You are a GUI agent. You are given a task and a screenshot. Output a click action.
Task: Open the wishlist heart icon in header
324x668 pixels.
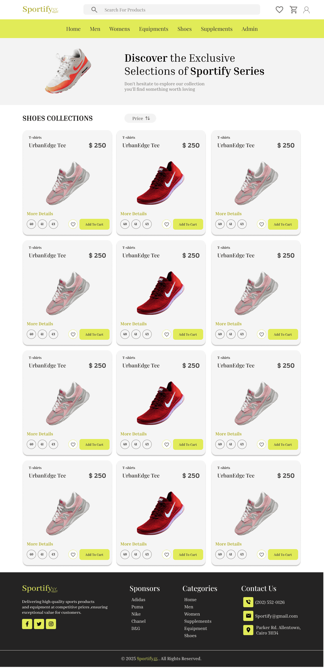click(279, 10)
